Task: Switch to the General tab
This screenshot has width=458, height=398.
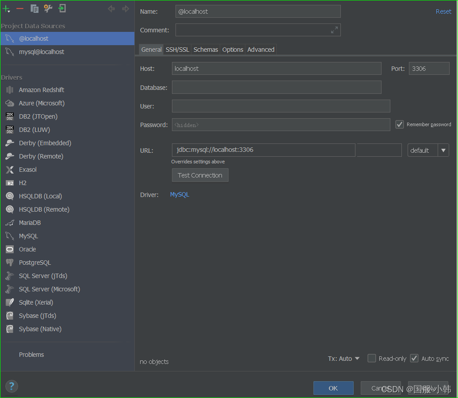Action: pos(151,50)
